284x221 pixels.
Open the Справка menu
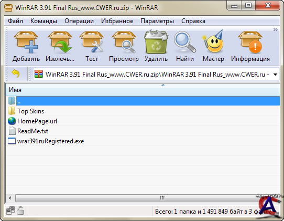pyautogui.click(x=193, y=21)
